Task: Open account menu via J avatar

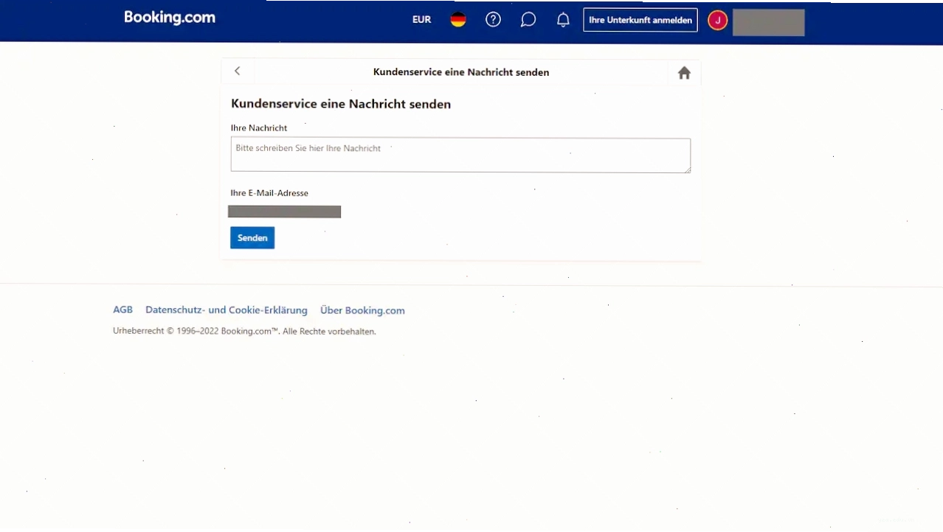Action: [717, 21]
